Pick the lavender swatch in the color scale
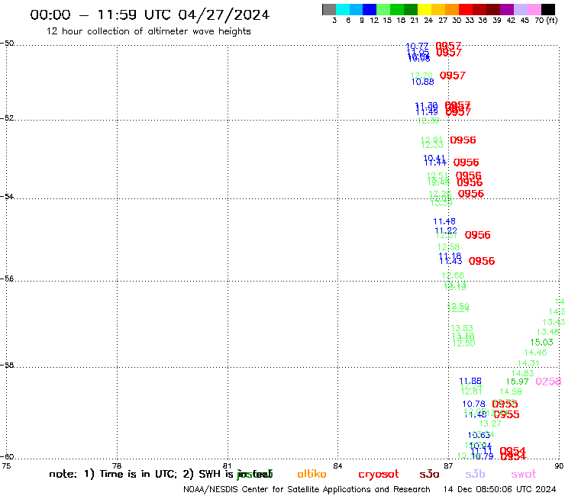 pyautogui.click(x=521, y=9)
